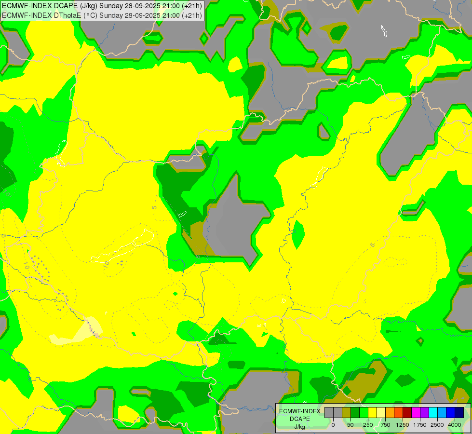472x434 pixels.
Task: Click the legend value 1250
Action: 403,425
